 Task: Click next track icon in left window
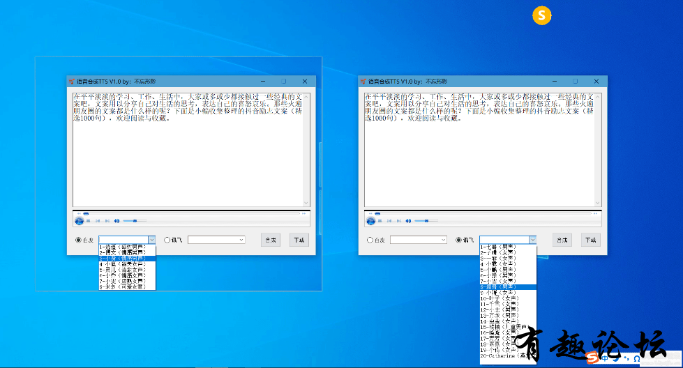[x=107, y=221]
